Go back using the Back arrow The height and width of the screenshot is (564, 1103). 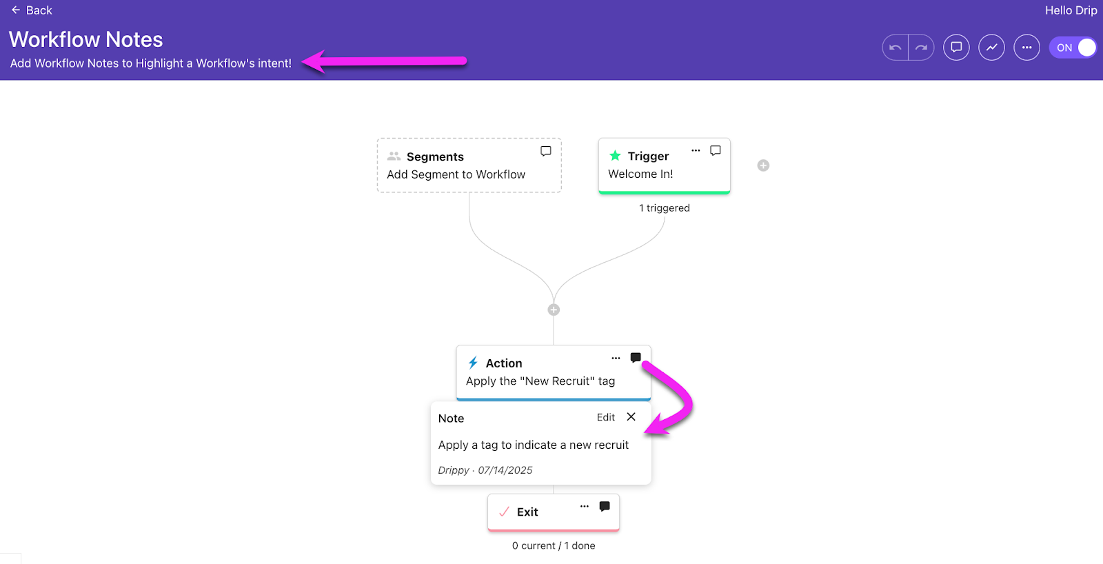[x=31, y=10]
